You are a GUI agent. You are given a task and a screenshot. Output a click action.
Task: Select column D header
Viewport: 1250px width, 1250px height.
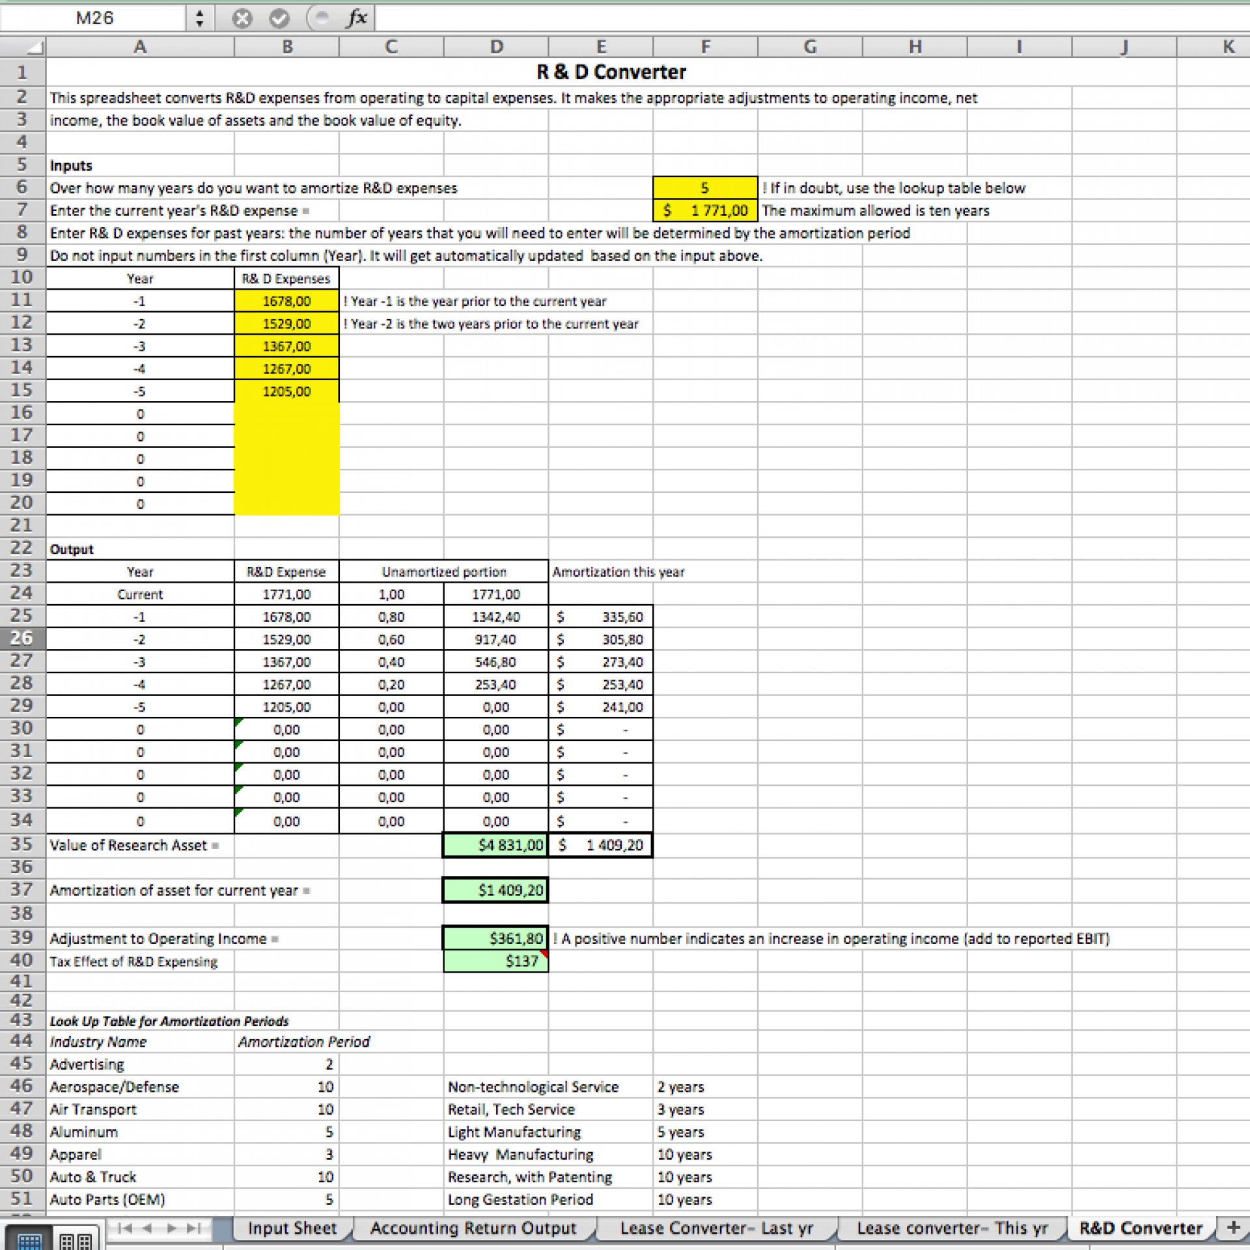[x=496, y=47]
